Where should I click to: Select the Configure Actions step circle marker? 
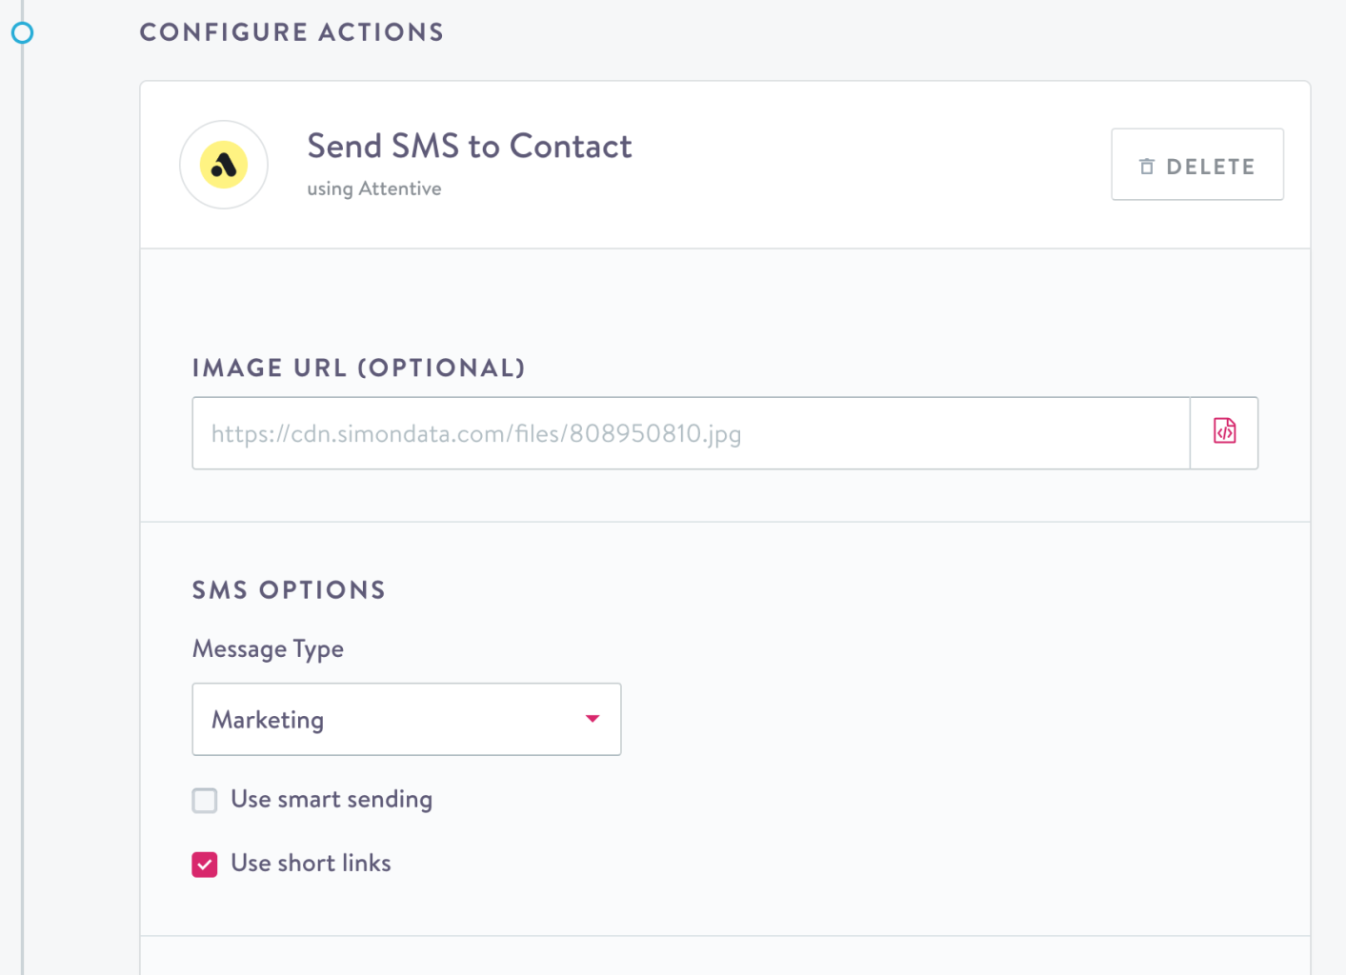tap(22, 33)
